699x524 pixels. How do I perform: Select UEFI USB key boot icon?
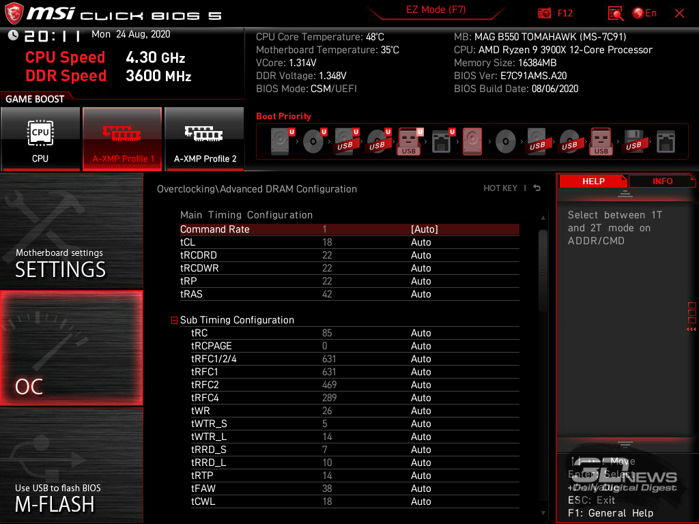click(x=410, y=141)
